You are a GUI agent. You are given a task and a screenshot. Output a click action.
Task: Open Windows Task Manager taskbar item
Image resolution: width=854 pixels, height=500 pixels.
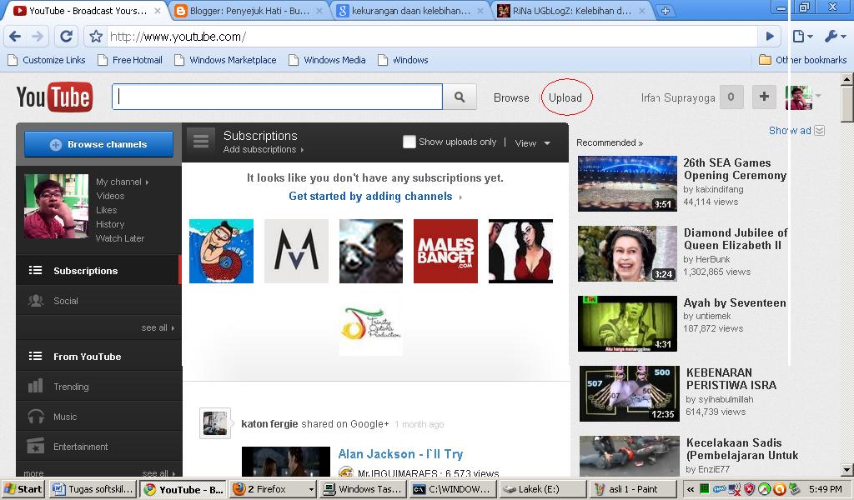tap(363, 489)
